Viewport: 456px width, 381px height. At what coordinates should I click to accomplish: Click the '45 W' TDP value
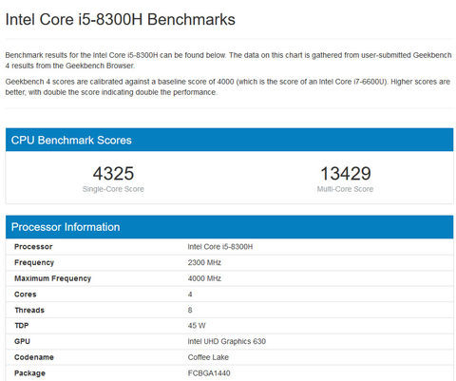tap(197, 326)
